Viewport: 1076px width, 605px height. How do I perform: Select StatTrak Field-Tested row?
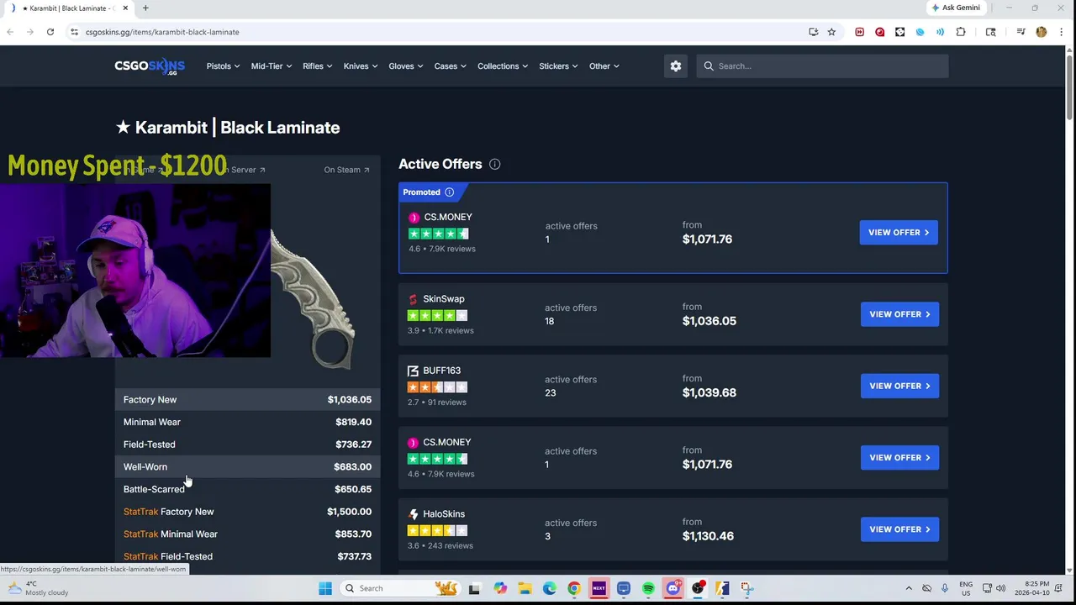[247, 556]
